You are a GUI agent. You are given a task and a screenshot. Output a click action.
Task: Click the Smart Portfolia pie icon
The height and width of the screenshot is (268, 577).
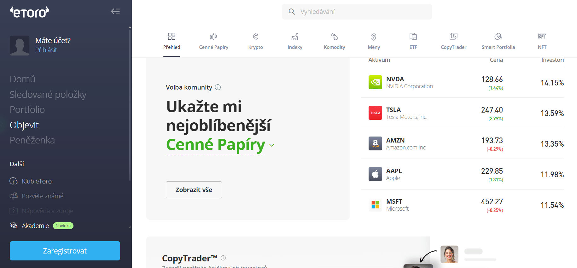498,37
